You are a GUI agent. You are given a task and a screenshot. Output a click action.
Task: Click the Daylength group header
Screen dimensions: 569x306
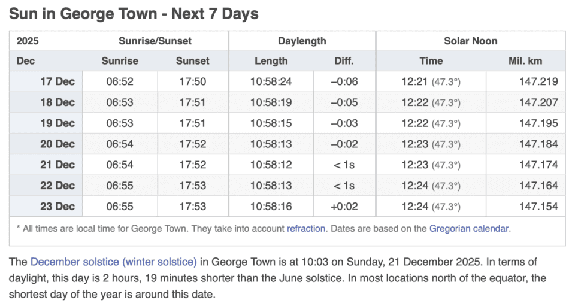pyautogui.click(x=302, y=41)
